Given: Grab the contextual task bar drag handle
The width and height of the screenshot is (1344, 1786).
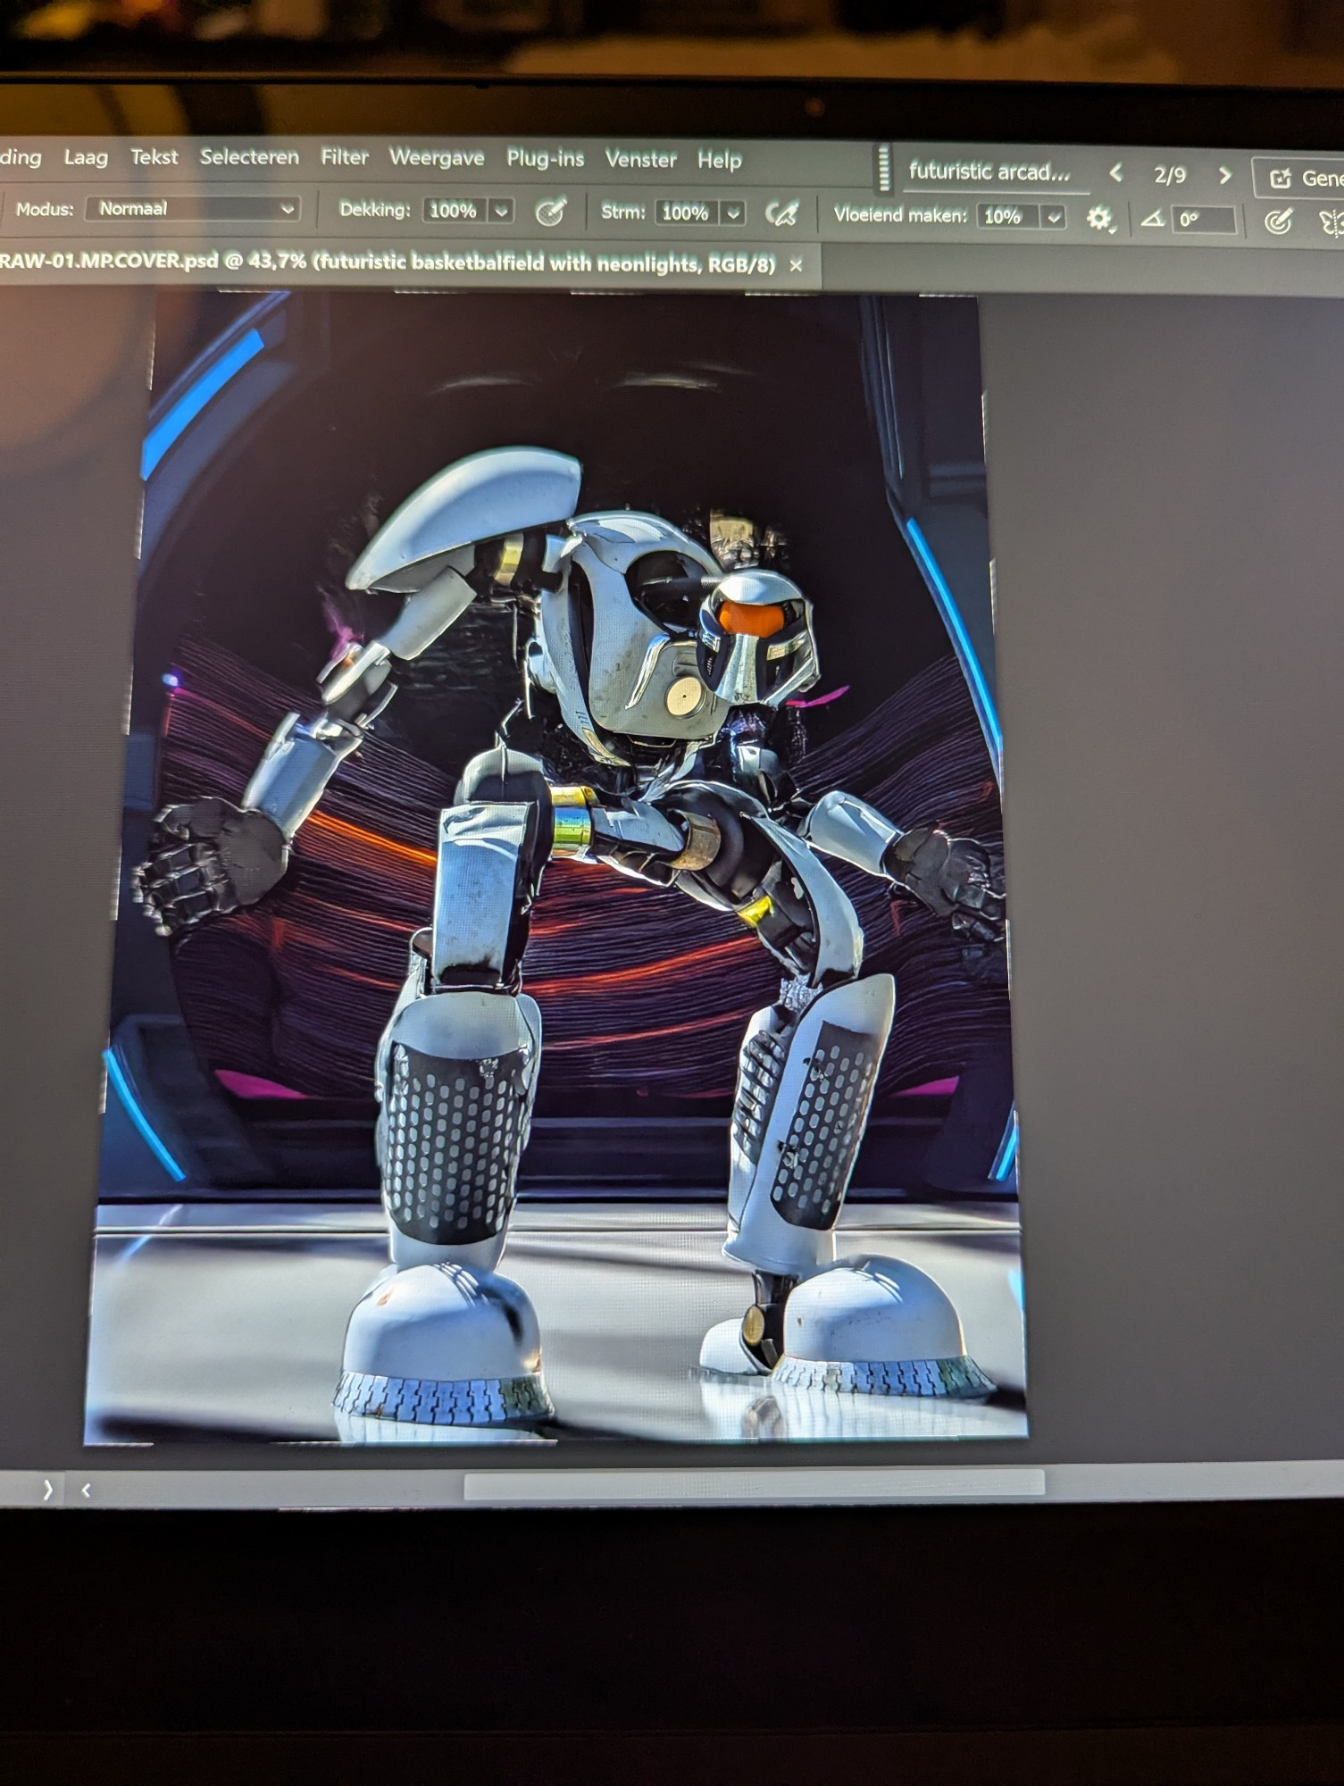Looking at the screenshot, I should 883,168.
